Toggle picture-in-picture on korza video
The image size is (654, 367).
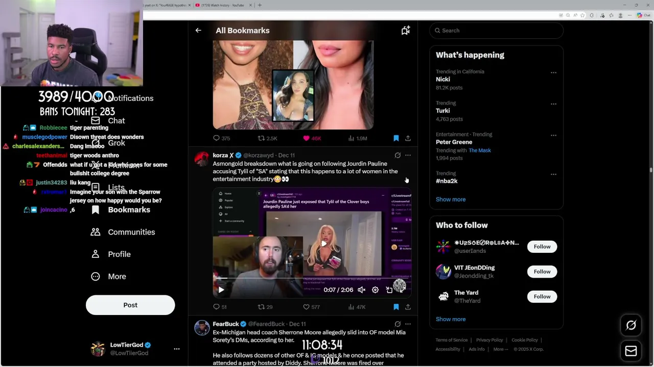389,290
